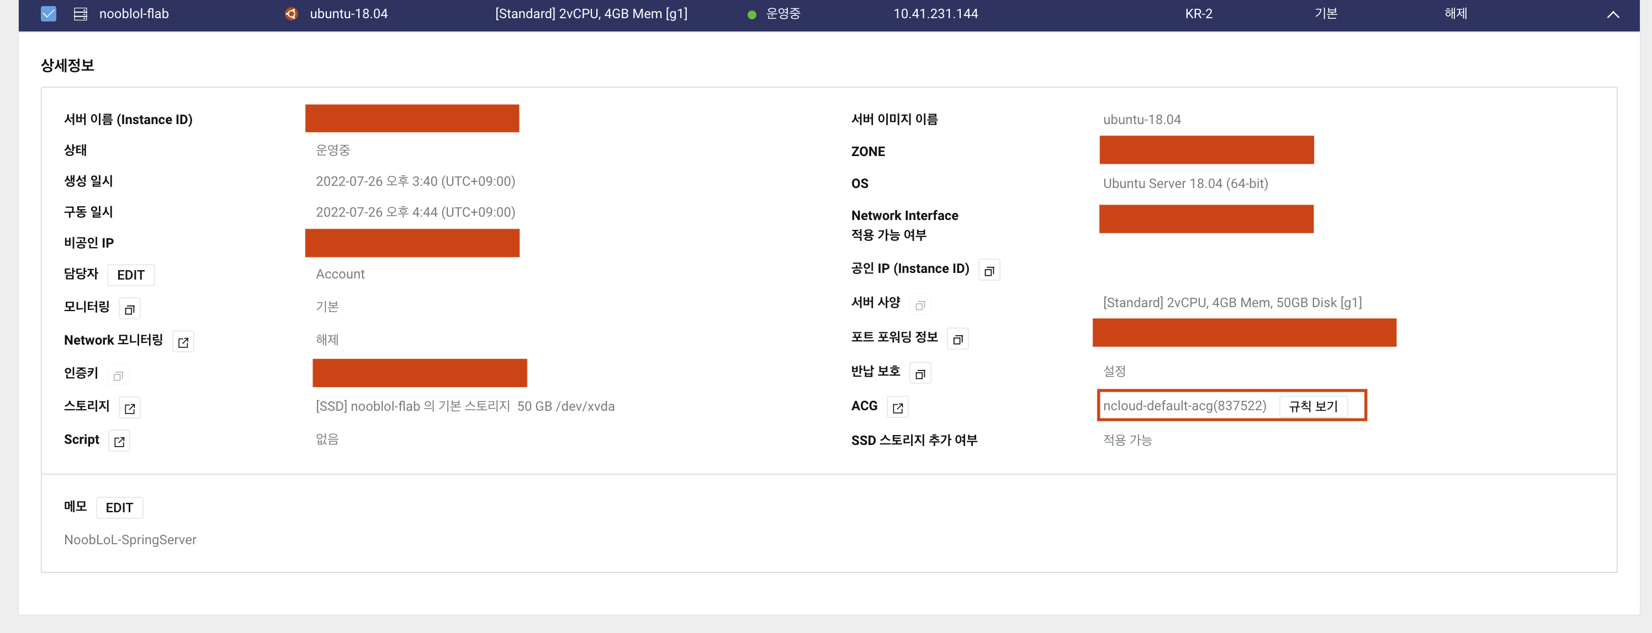Click the nooblol-flab server name
Viewport: 1652px width, 633px height.
pos(134,13)
